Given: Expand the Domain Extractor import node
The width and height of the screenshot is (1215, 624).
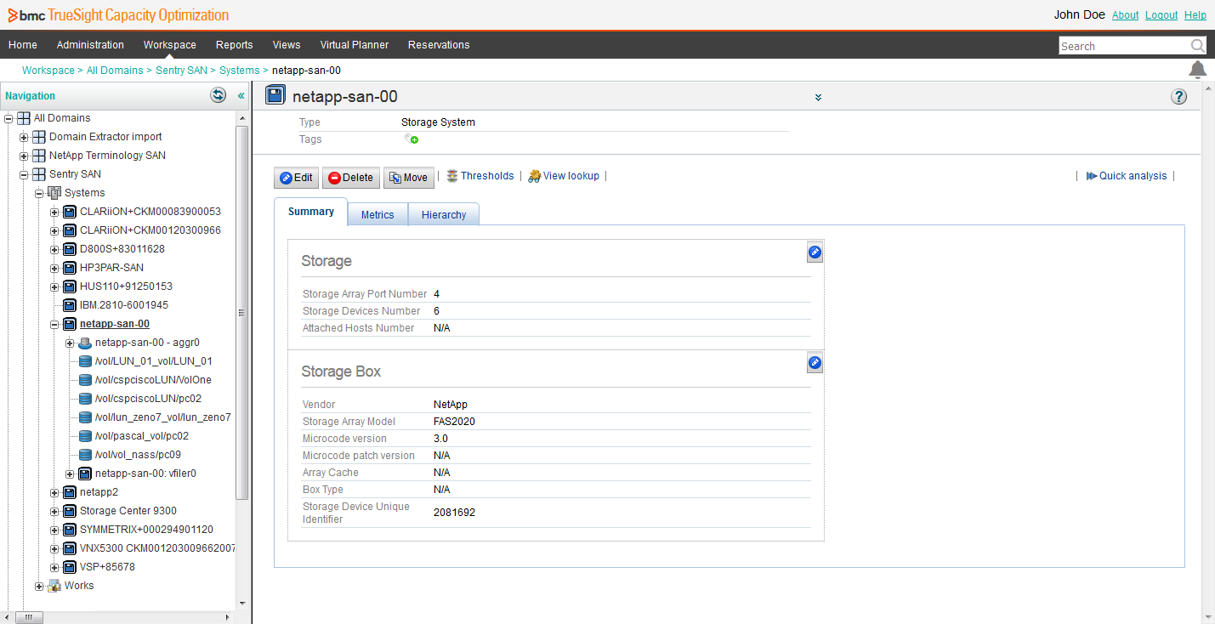Looking at the screenshot, I should pyautogui.click(x=24, y=137).
